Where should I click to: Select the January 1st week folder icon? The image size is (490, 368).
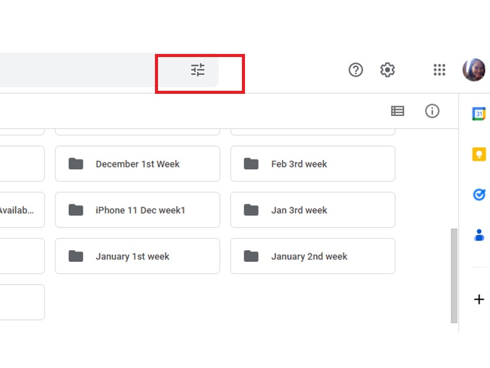(x=76, y=256)
